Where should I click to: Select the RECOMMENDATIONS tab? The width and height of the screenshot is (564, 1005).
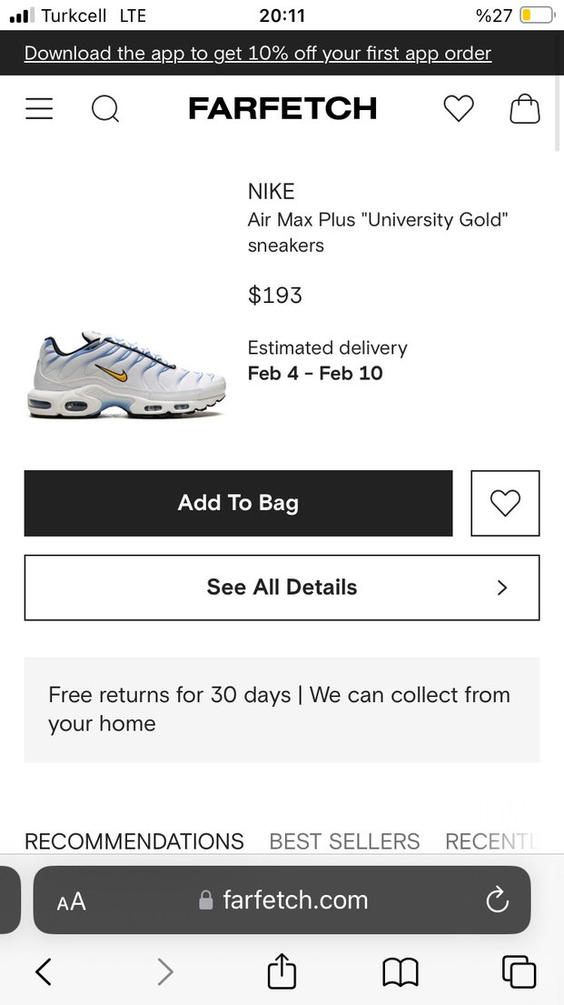click(134, 841)
